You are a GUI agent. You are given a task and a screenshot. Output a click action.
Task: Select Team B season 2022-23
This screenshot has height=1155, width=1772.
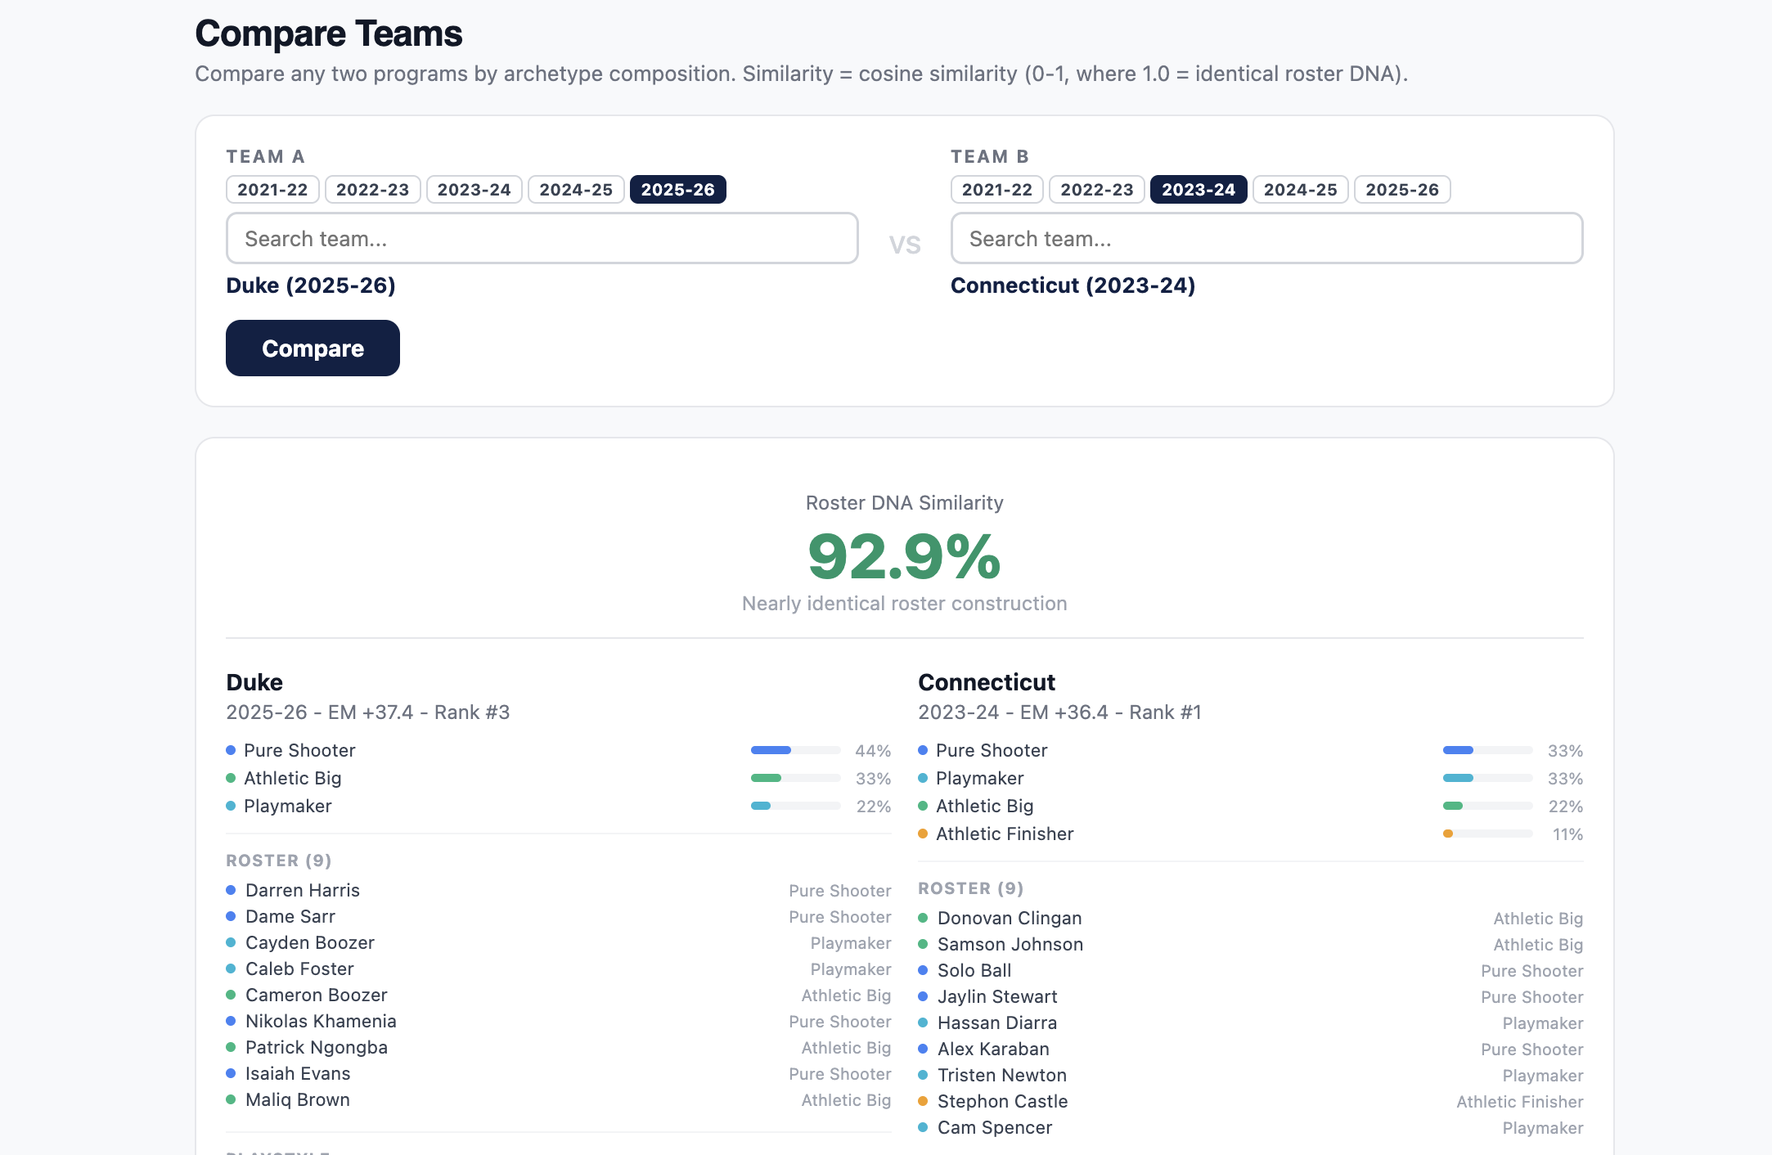pyautogui.click(x=1097, y=190)
